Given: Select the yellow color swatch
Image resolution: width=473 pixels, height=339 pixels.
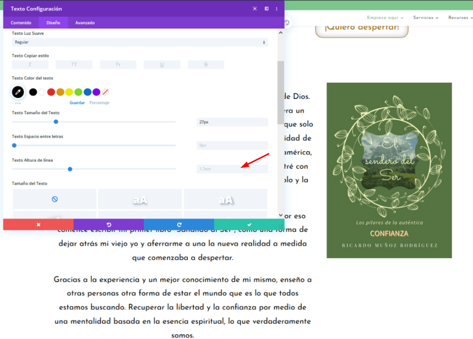Looking at the screenshot, I should [69, 92].
